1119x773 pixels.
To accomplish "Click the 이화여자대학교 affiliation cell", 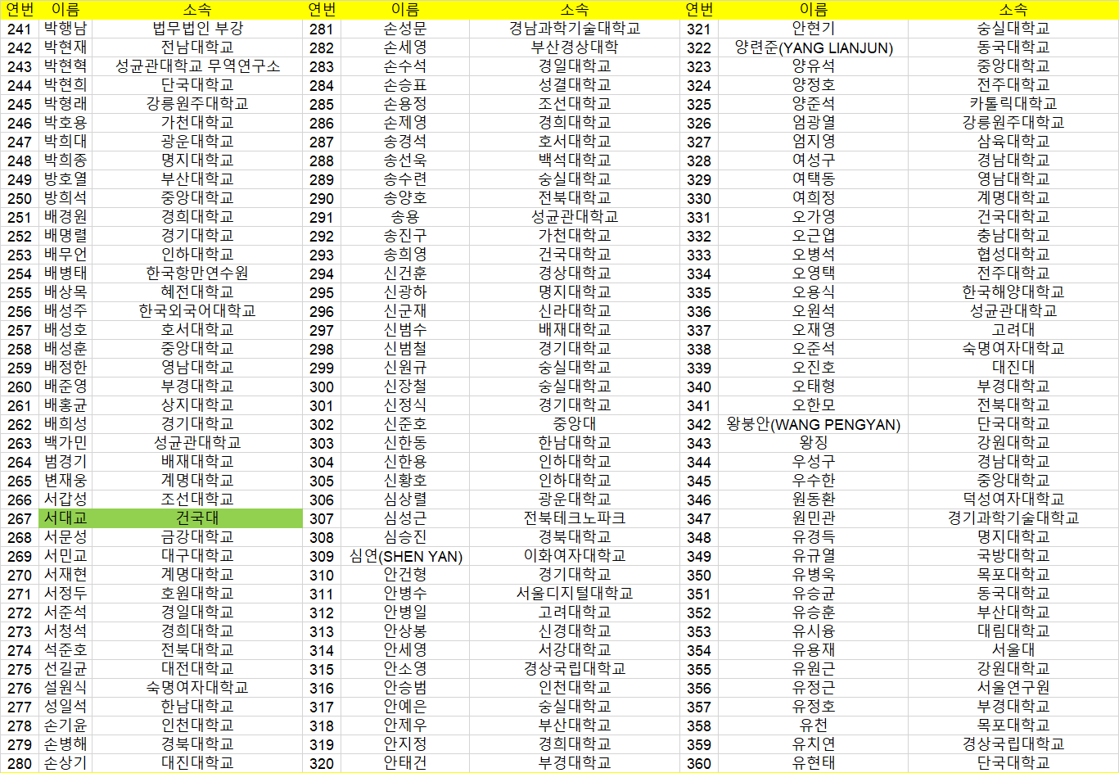I will click(574, 556).
